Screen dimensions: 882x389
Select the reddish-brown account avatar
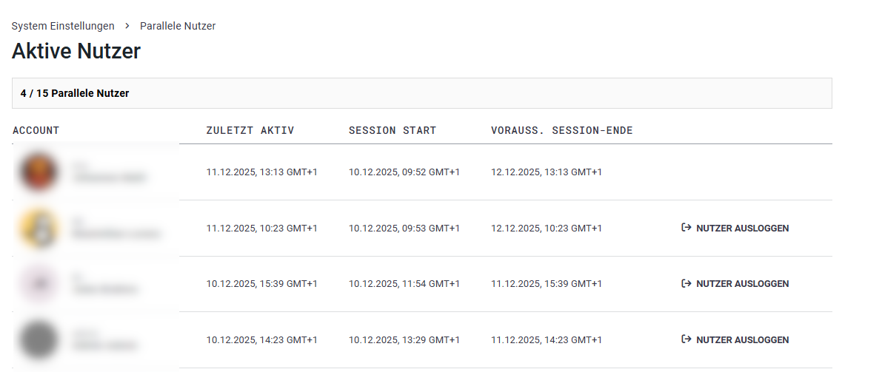coord(38,172)
